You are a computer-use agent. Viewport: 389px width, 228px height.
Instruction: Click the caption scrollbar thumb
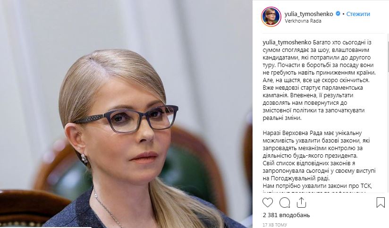(x=388, y=57)
